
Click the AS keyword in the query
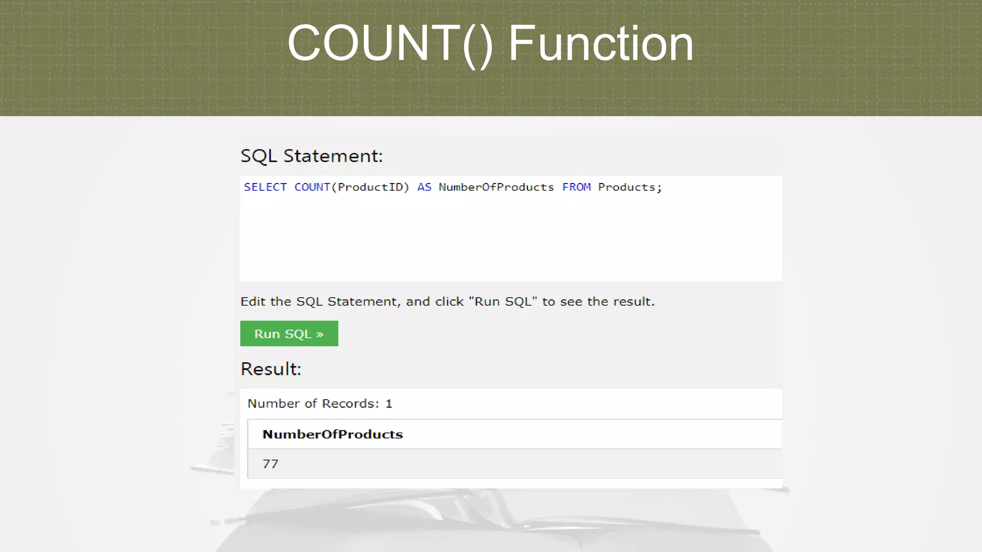(x=424, y=187)
